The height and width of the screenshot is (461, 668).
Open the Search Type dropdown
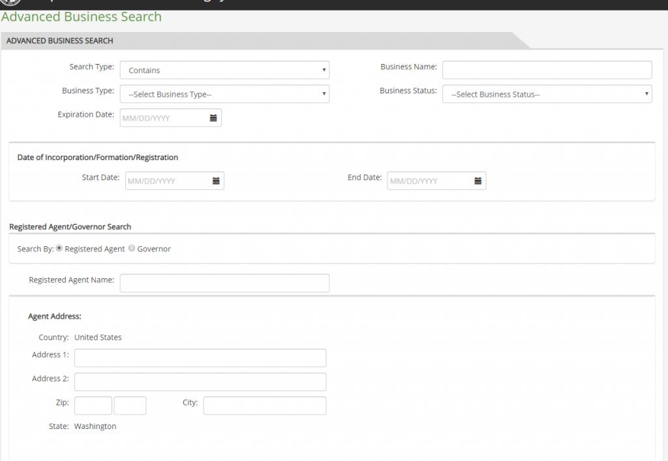pyautogui.click(x=224, y=70)
